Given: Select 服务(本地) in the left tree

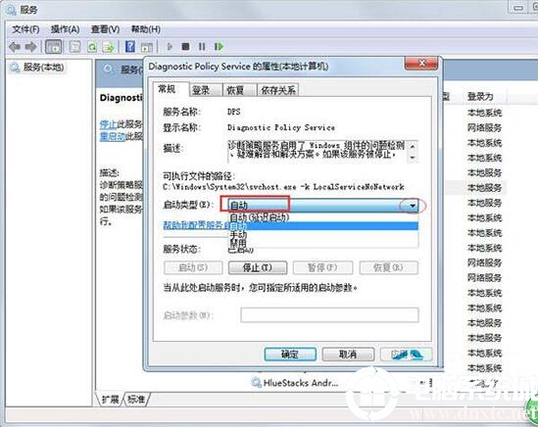Looking at the screenshot, I should [43, 68].
